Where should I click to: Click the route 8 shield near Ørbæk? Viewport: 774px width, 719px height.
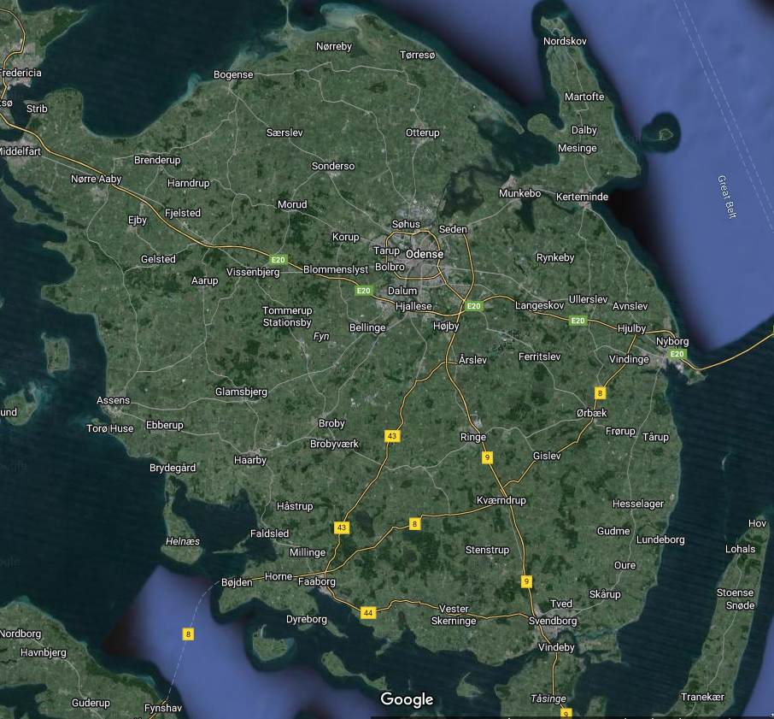click(x=600, y=393)
